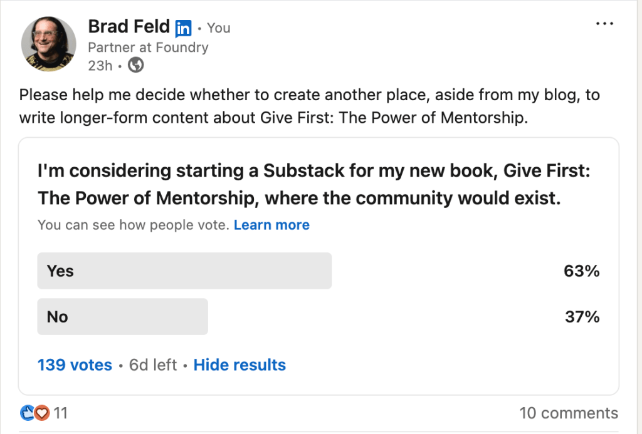Hide the poll results
642x434 pixels.
coord(239,364)
